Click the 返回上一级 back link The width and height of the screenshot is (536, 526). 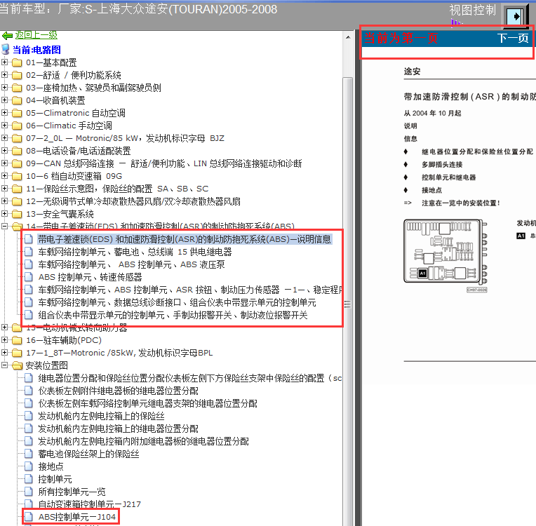click(x=36, y=35)
